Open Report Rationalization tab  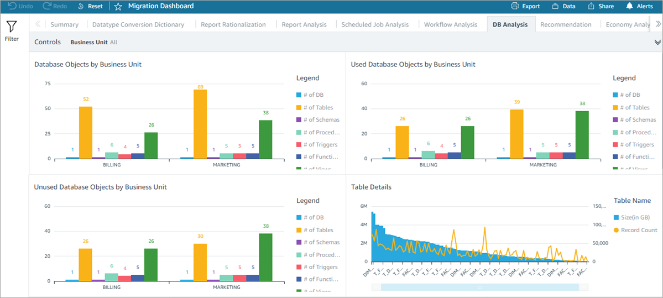click(233, 24)
